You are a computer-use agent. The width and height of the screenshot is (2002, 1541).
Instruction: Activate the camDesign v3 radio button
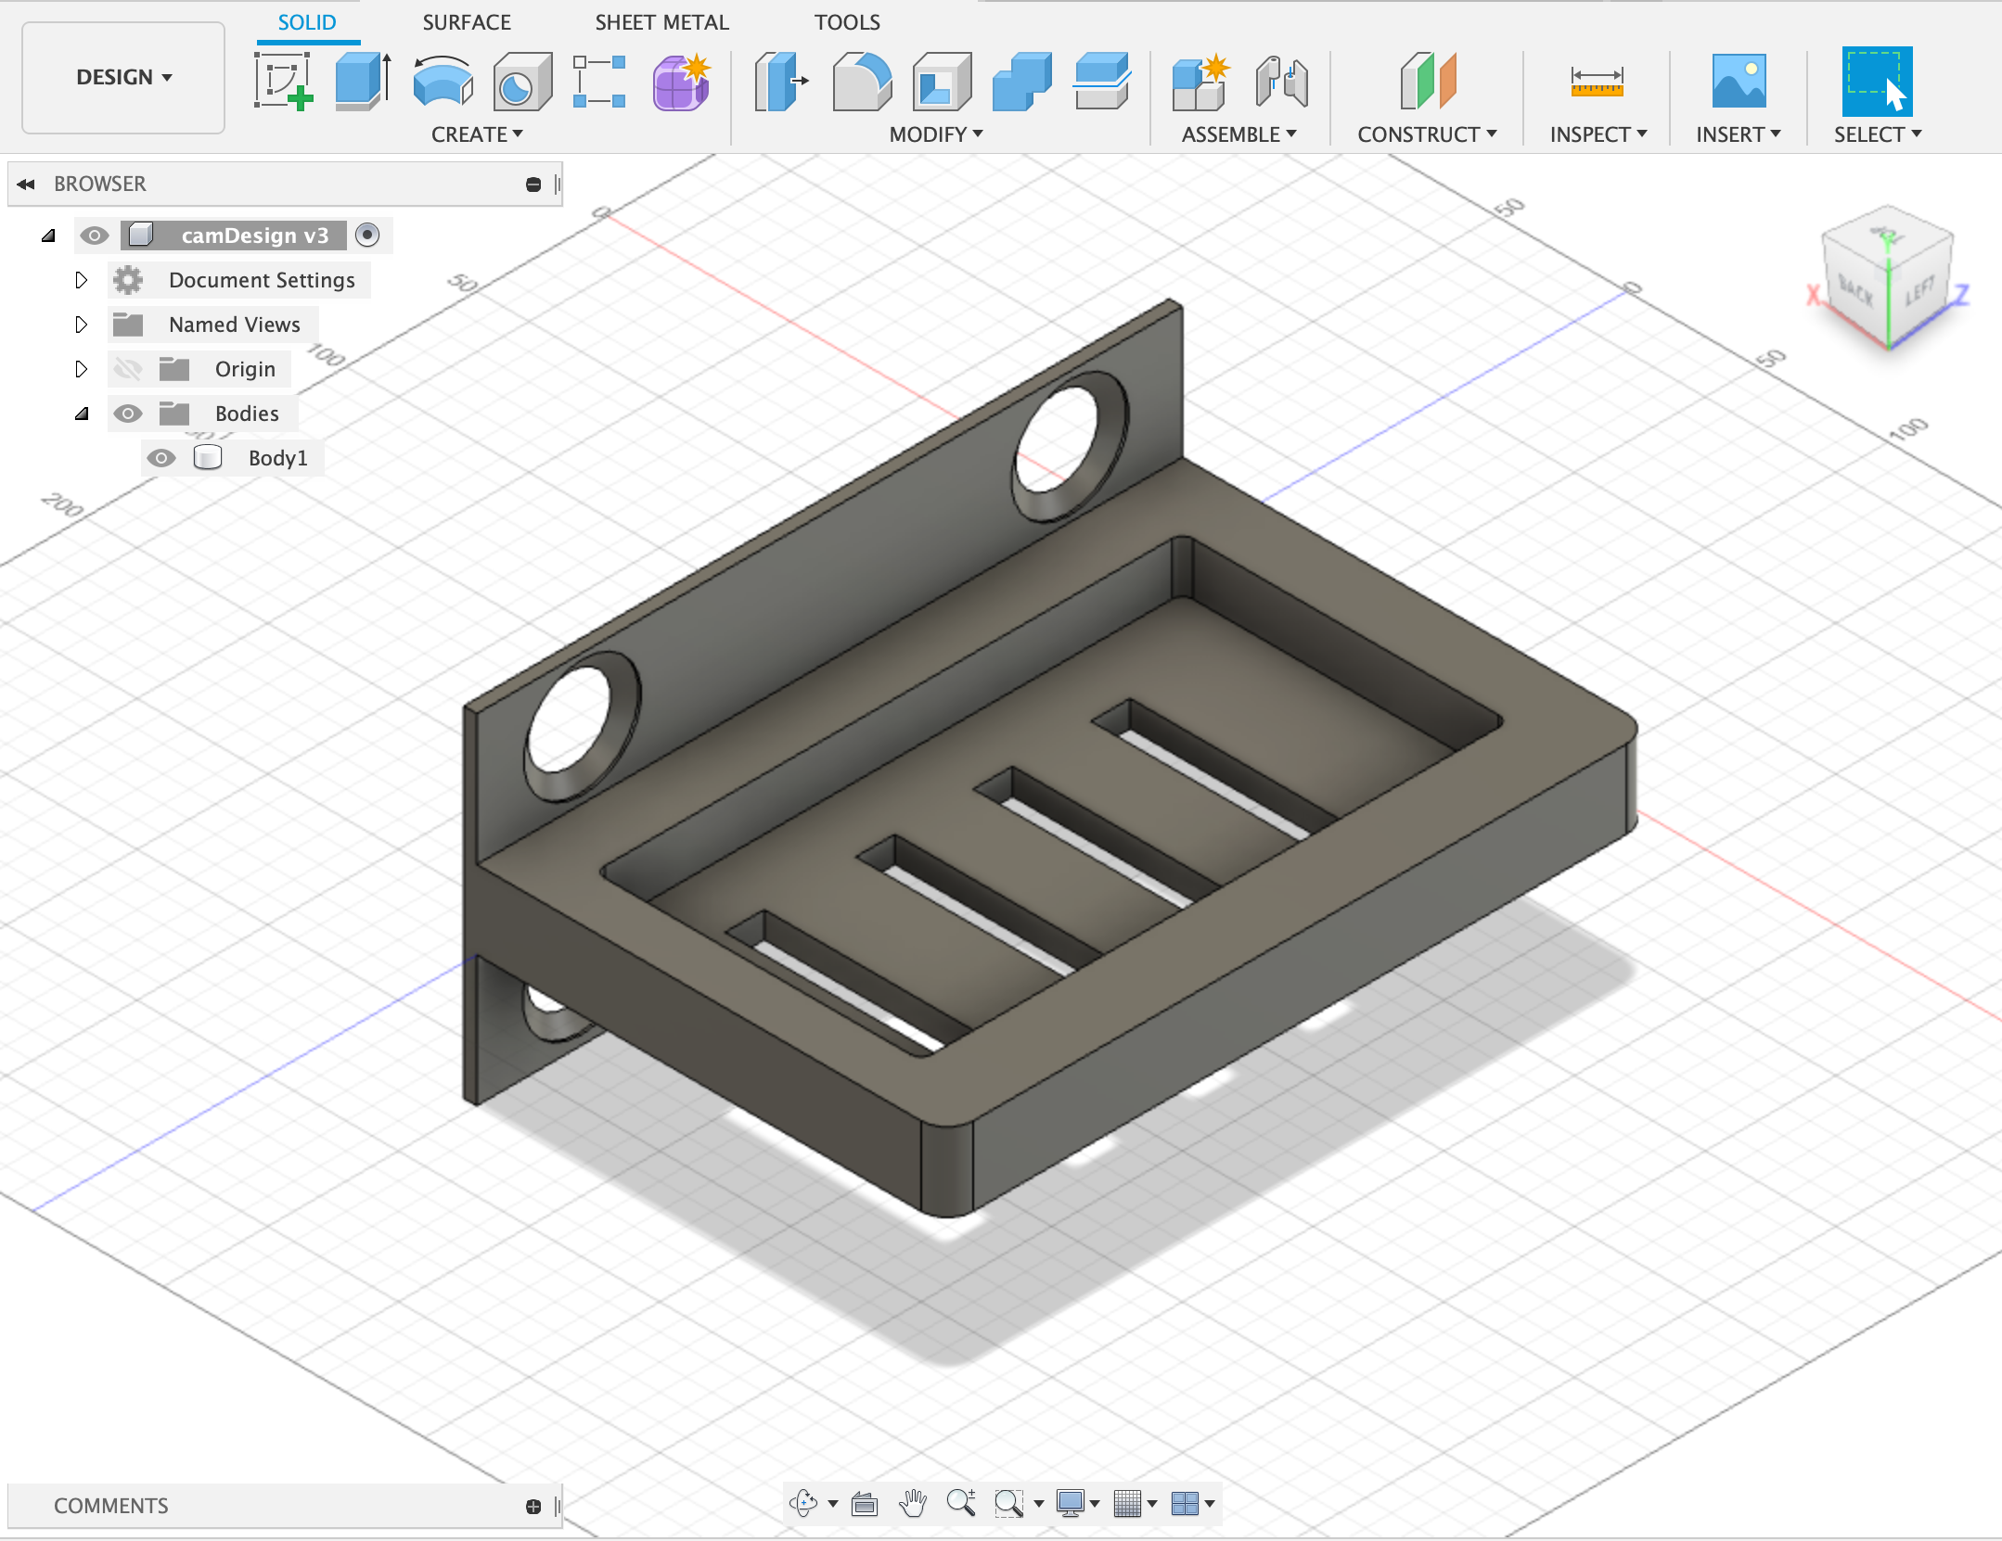click(x=367, y=236)
